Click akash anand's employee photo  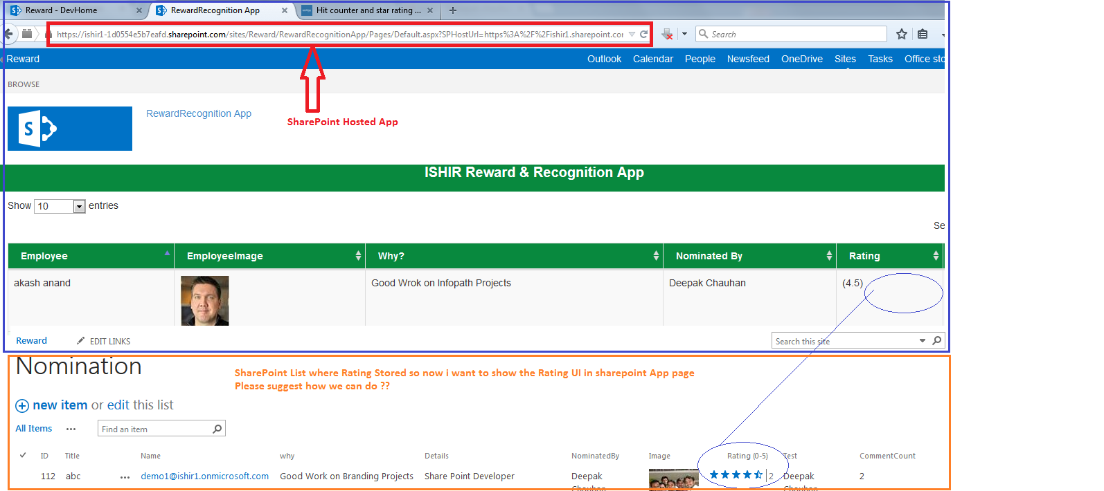[205, 301]
